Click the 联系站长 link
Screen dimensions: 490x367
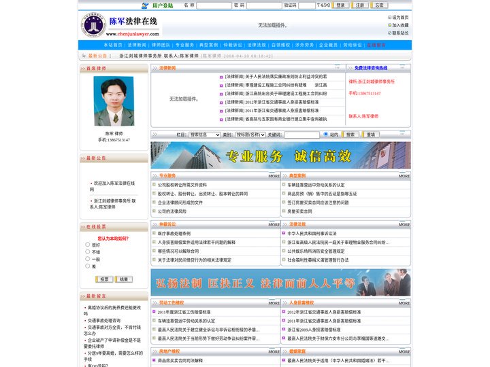400,33
